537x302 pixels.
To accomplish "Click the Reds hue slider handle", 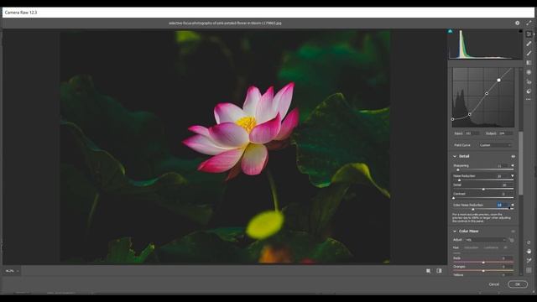I will 483,263.
